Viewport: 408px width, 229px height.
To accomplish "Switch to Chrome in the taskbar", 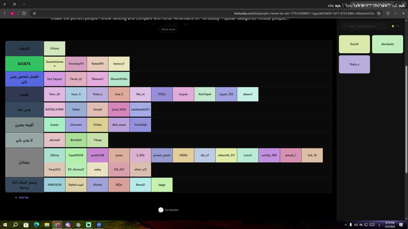I will point(57,225).
